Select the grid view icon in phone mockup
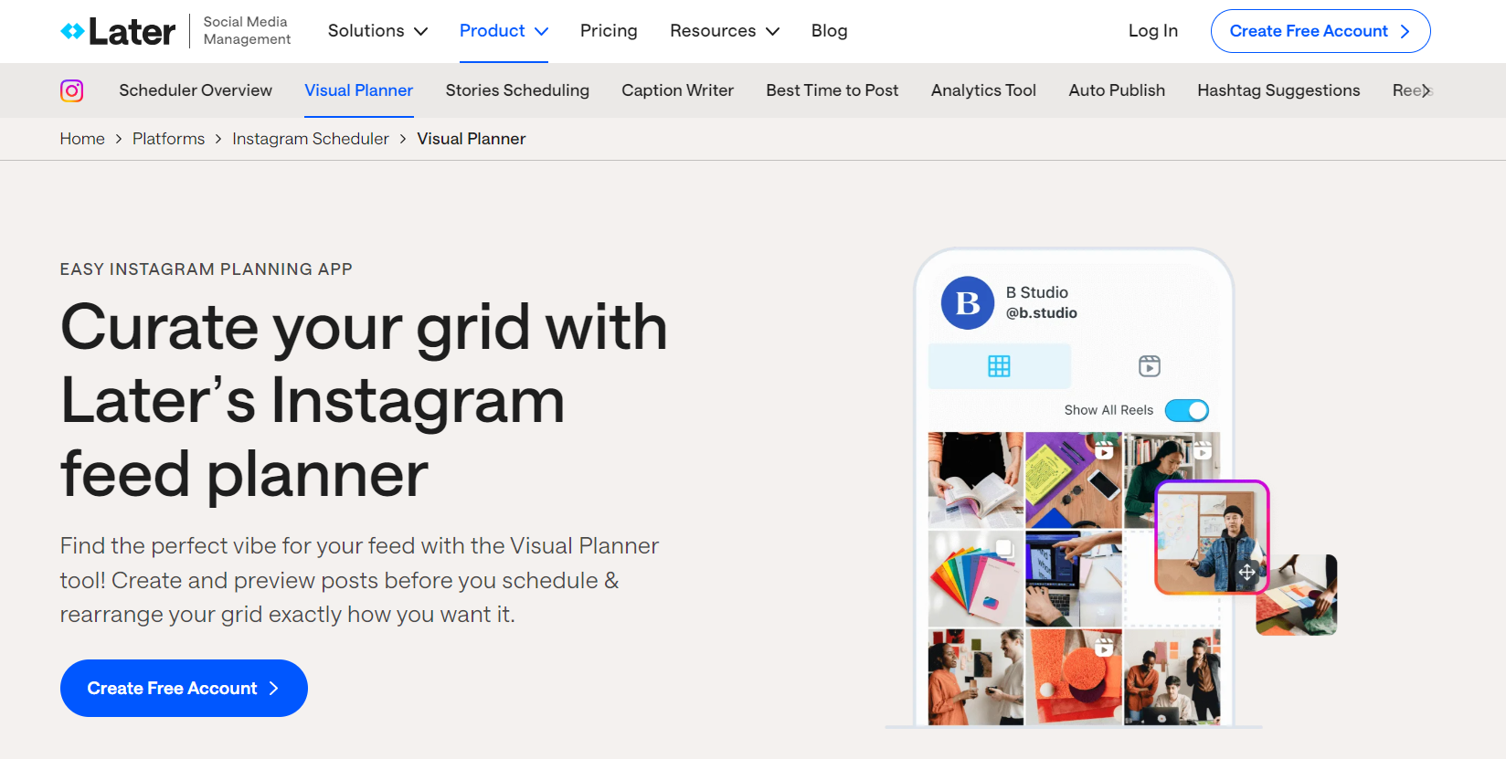Viewport: 1506px width, 759px height. pos(999,366)
